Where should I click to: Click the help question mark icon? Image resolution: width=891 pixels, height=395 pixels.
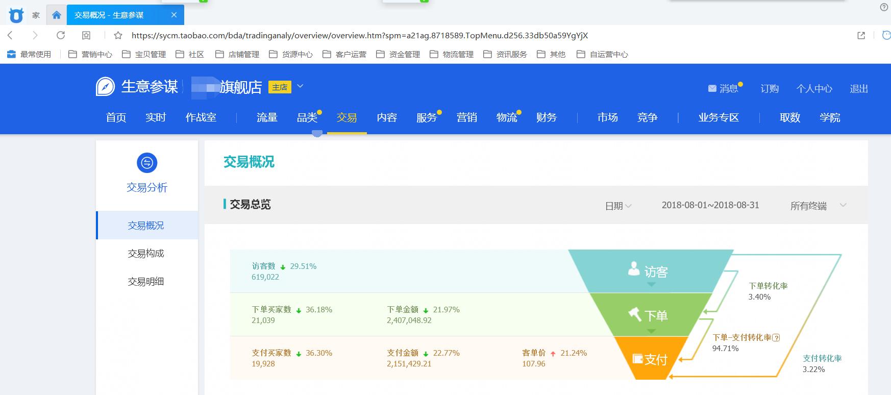tap(884, 7)
